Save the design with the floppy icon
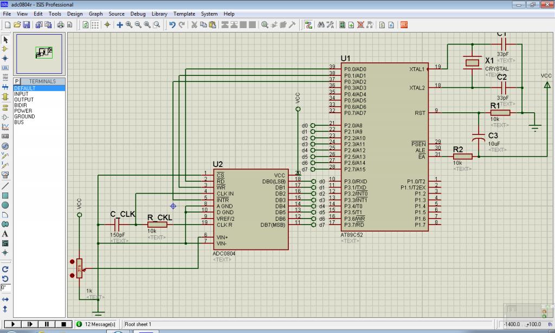Screen dimensions: 555x333 click(x=26, y=25)
